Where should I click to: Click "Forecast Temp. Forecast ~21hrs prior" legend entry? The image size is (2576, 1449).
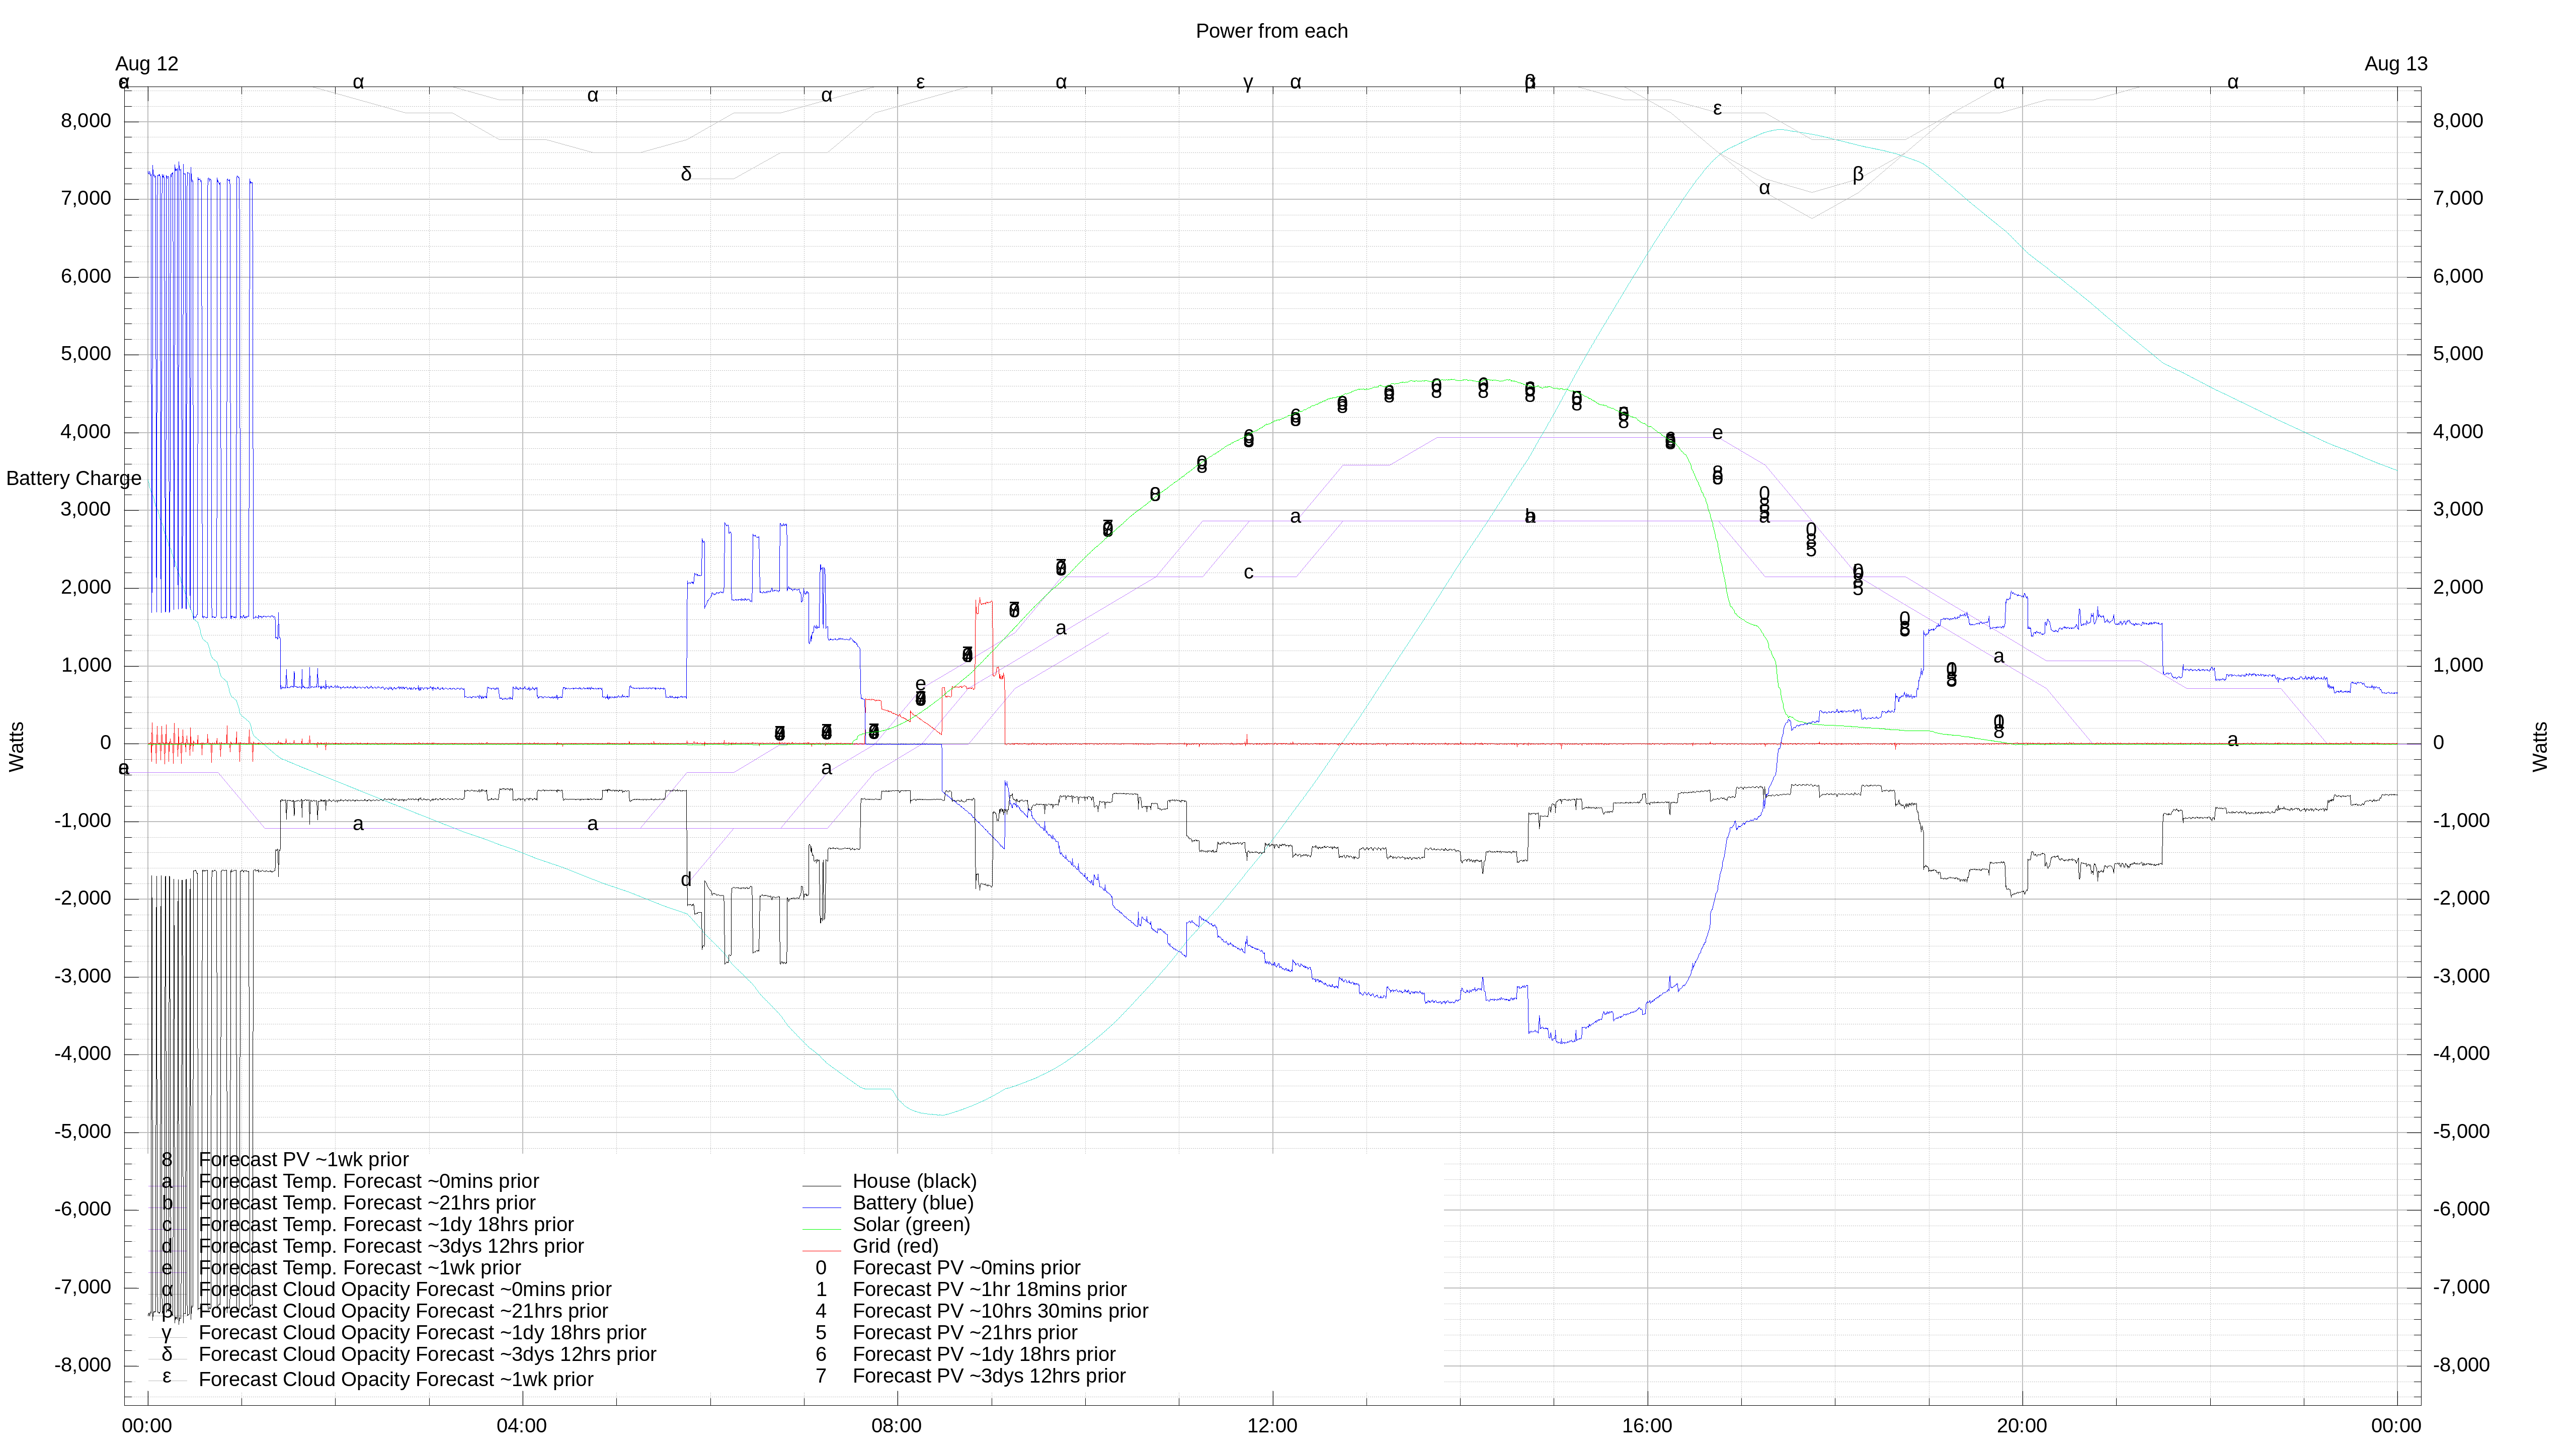pyautogui.click(x=367, y=1203)
